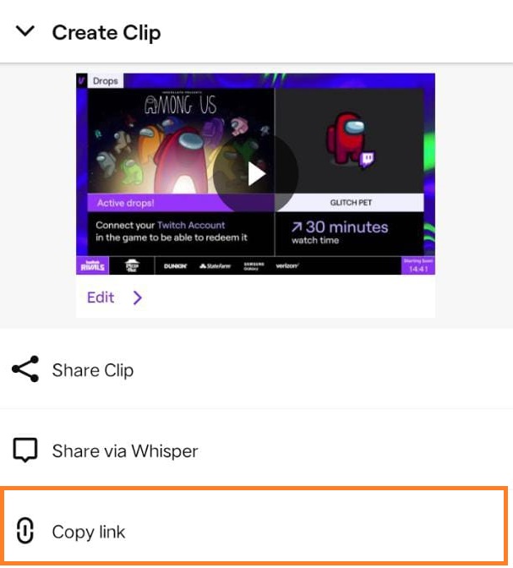This screenshot has width=513, height=568.
Task: Click the Share Clip icon
Action: click(25, 369)
